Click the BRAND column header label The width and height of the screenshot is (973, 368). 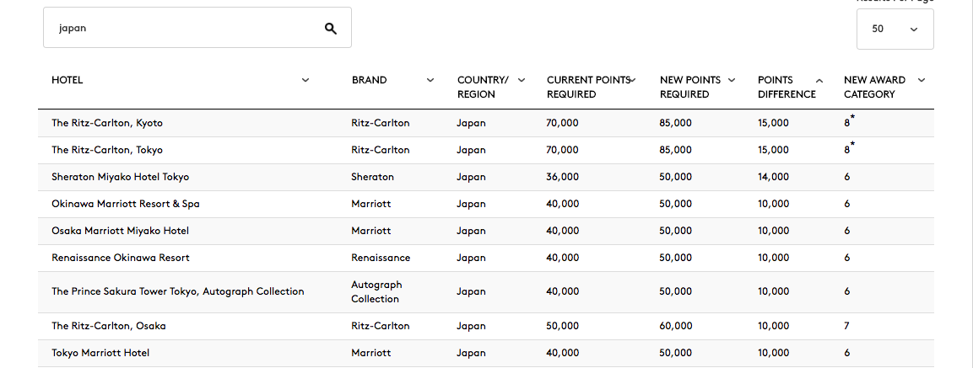[370, 80]
